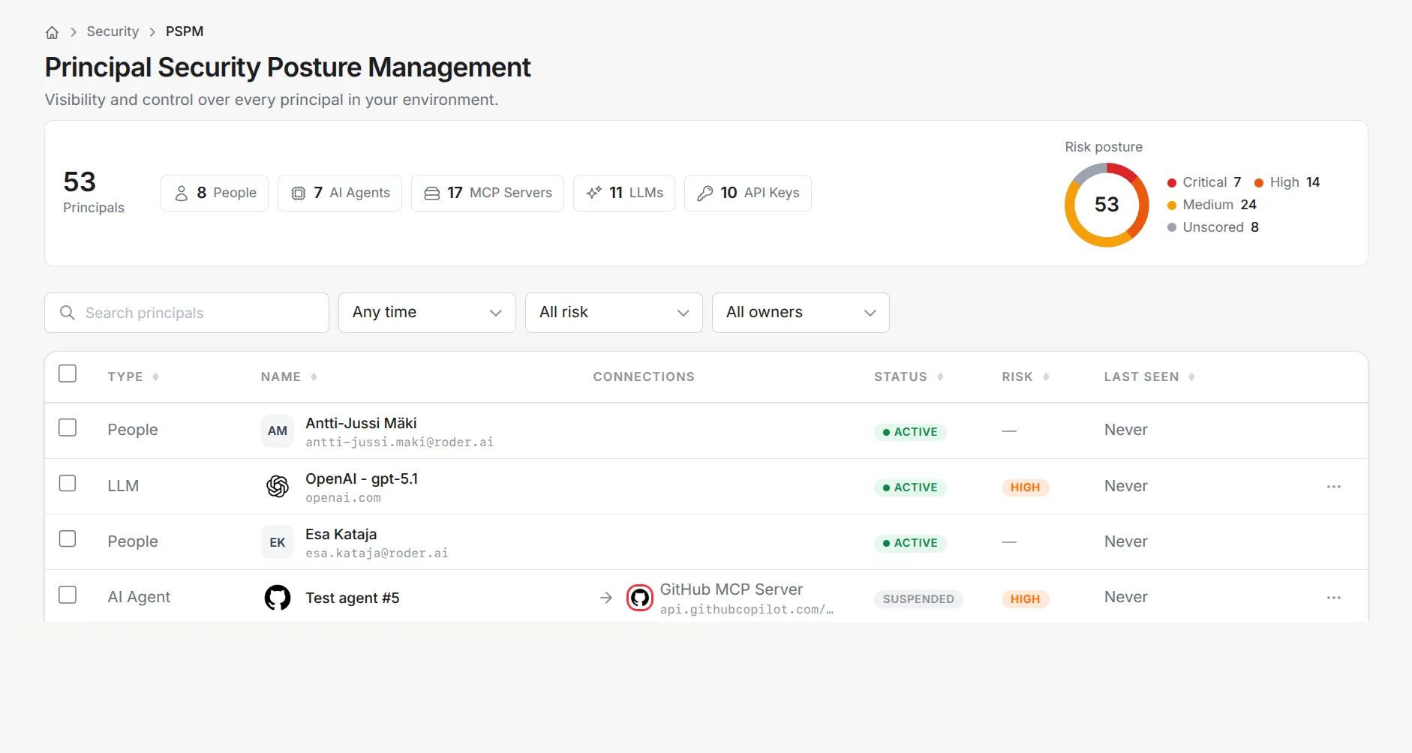Image resolution: width=1412 pixels, height=753 pixels.
Task: Select the Unscored gray legend dot
Action: click(x=1172, y=228)
